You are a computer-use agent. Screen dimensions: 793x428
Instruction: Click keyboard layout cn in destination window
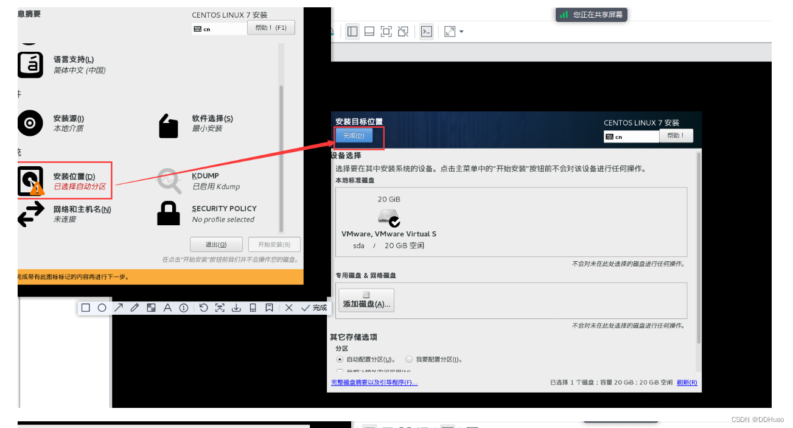[631, 137]
